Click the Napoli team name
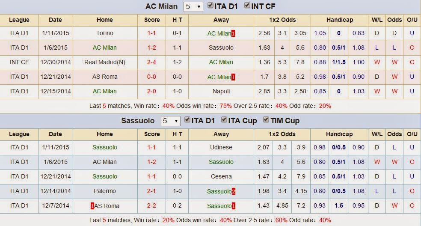The image size is (421, 226). (x=221, y=91)
